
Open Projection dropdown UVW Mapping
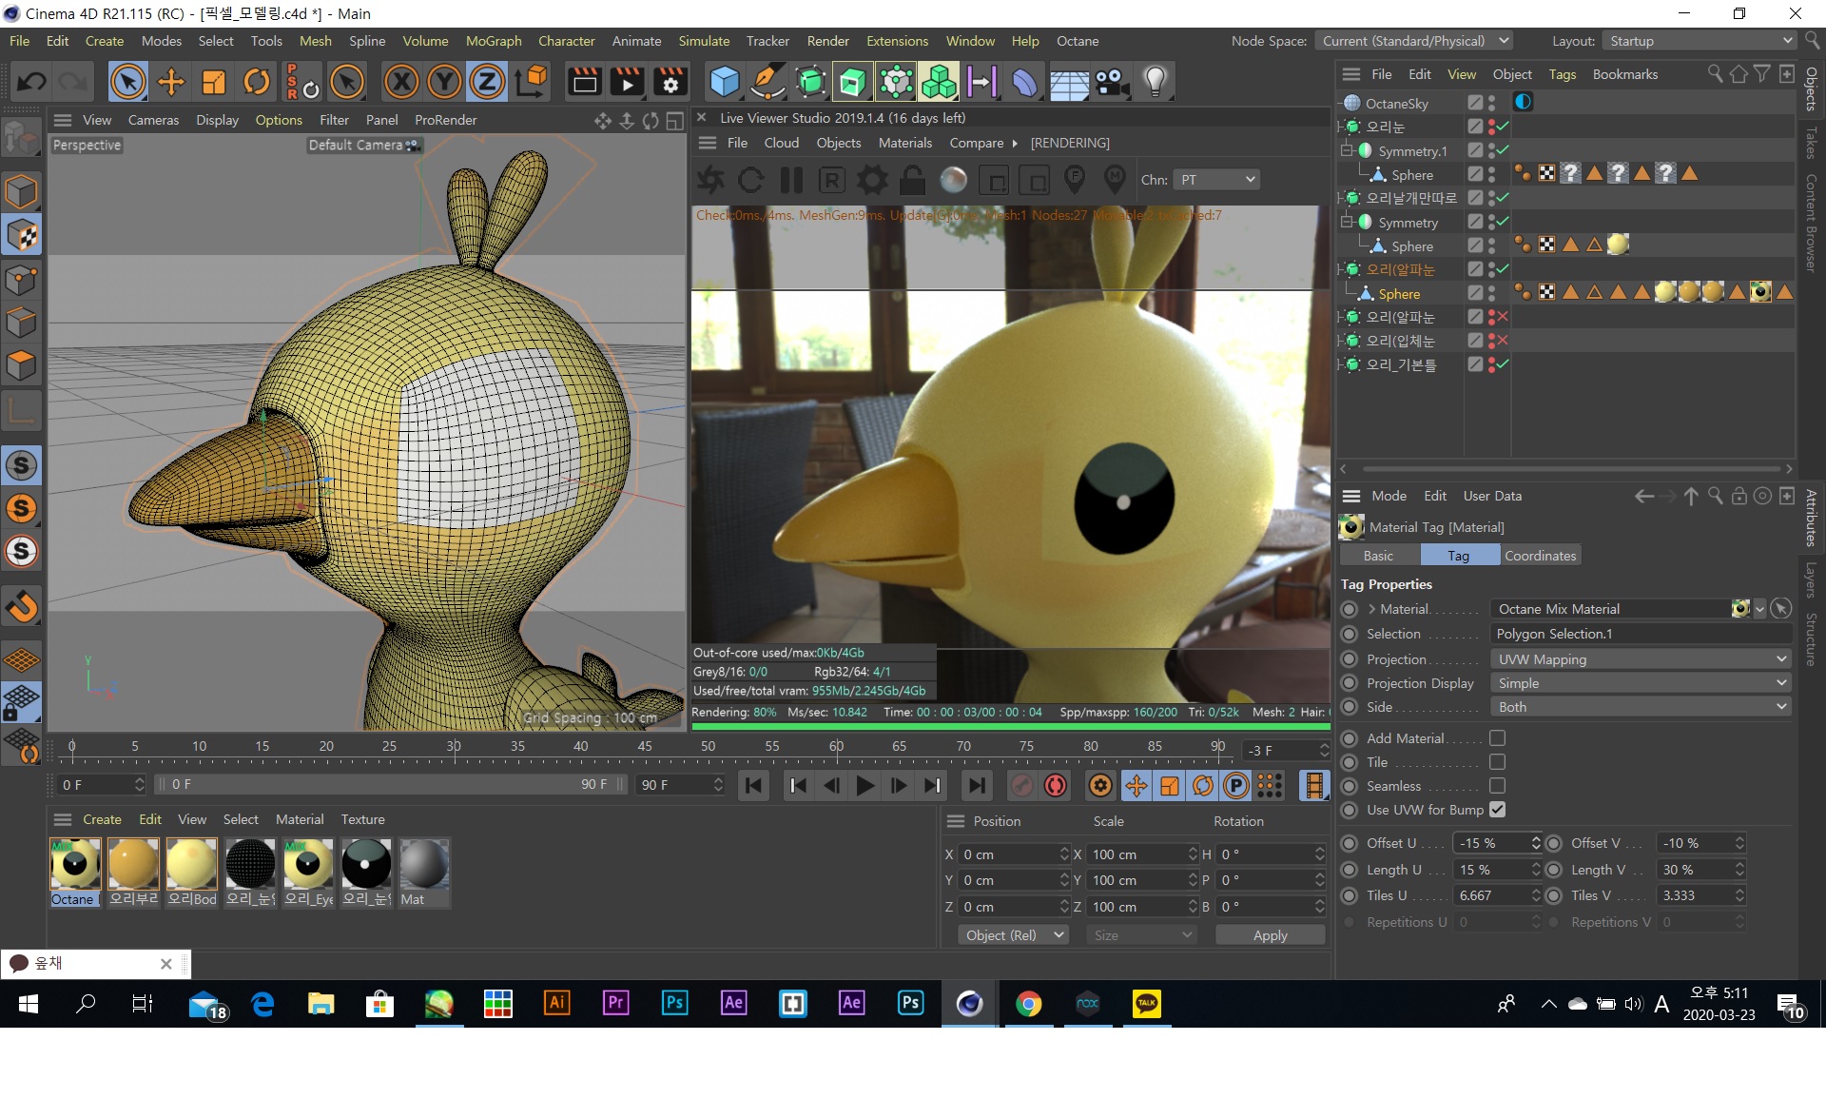[1641, 659]
